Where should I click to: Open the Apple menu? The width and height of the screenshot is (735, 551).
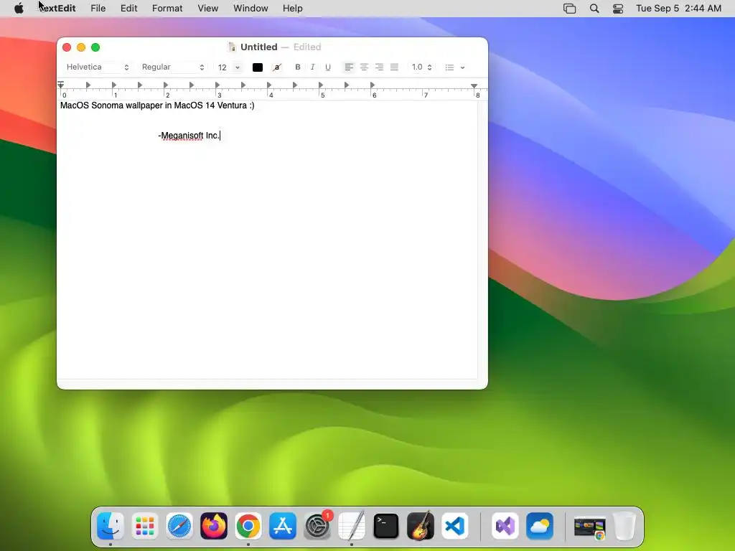pos(19,9)
